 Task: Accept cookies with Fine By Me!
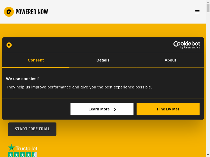168,109
